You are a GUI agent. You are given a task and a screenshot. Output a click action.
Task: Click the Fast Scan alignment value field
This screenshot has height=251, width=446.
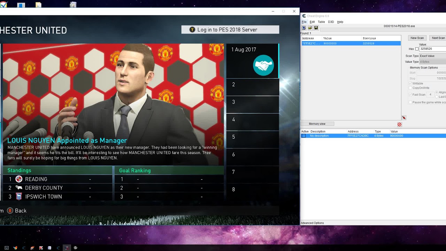(430, 95)
